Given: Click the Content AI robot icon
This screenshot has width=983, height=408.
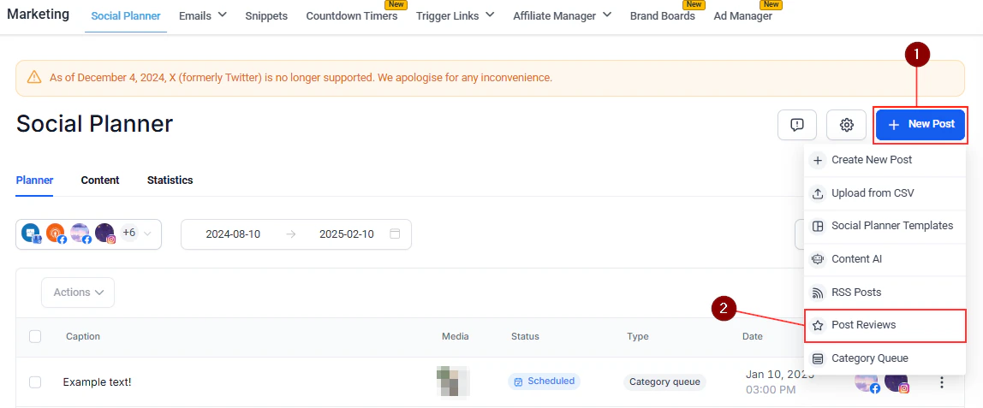Looking at the screenshot, I should click(x=818, y=259).
